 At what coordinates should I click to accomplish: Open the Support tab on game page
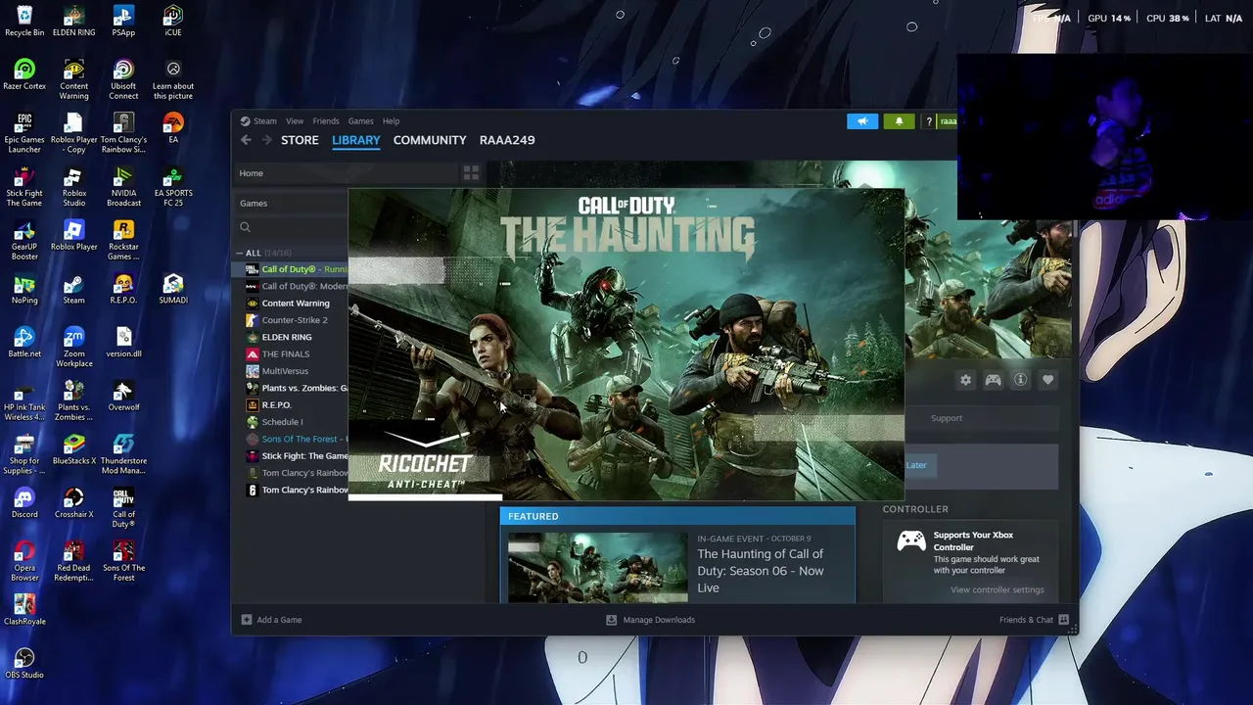[947, 418]
